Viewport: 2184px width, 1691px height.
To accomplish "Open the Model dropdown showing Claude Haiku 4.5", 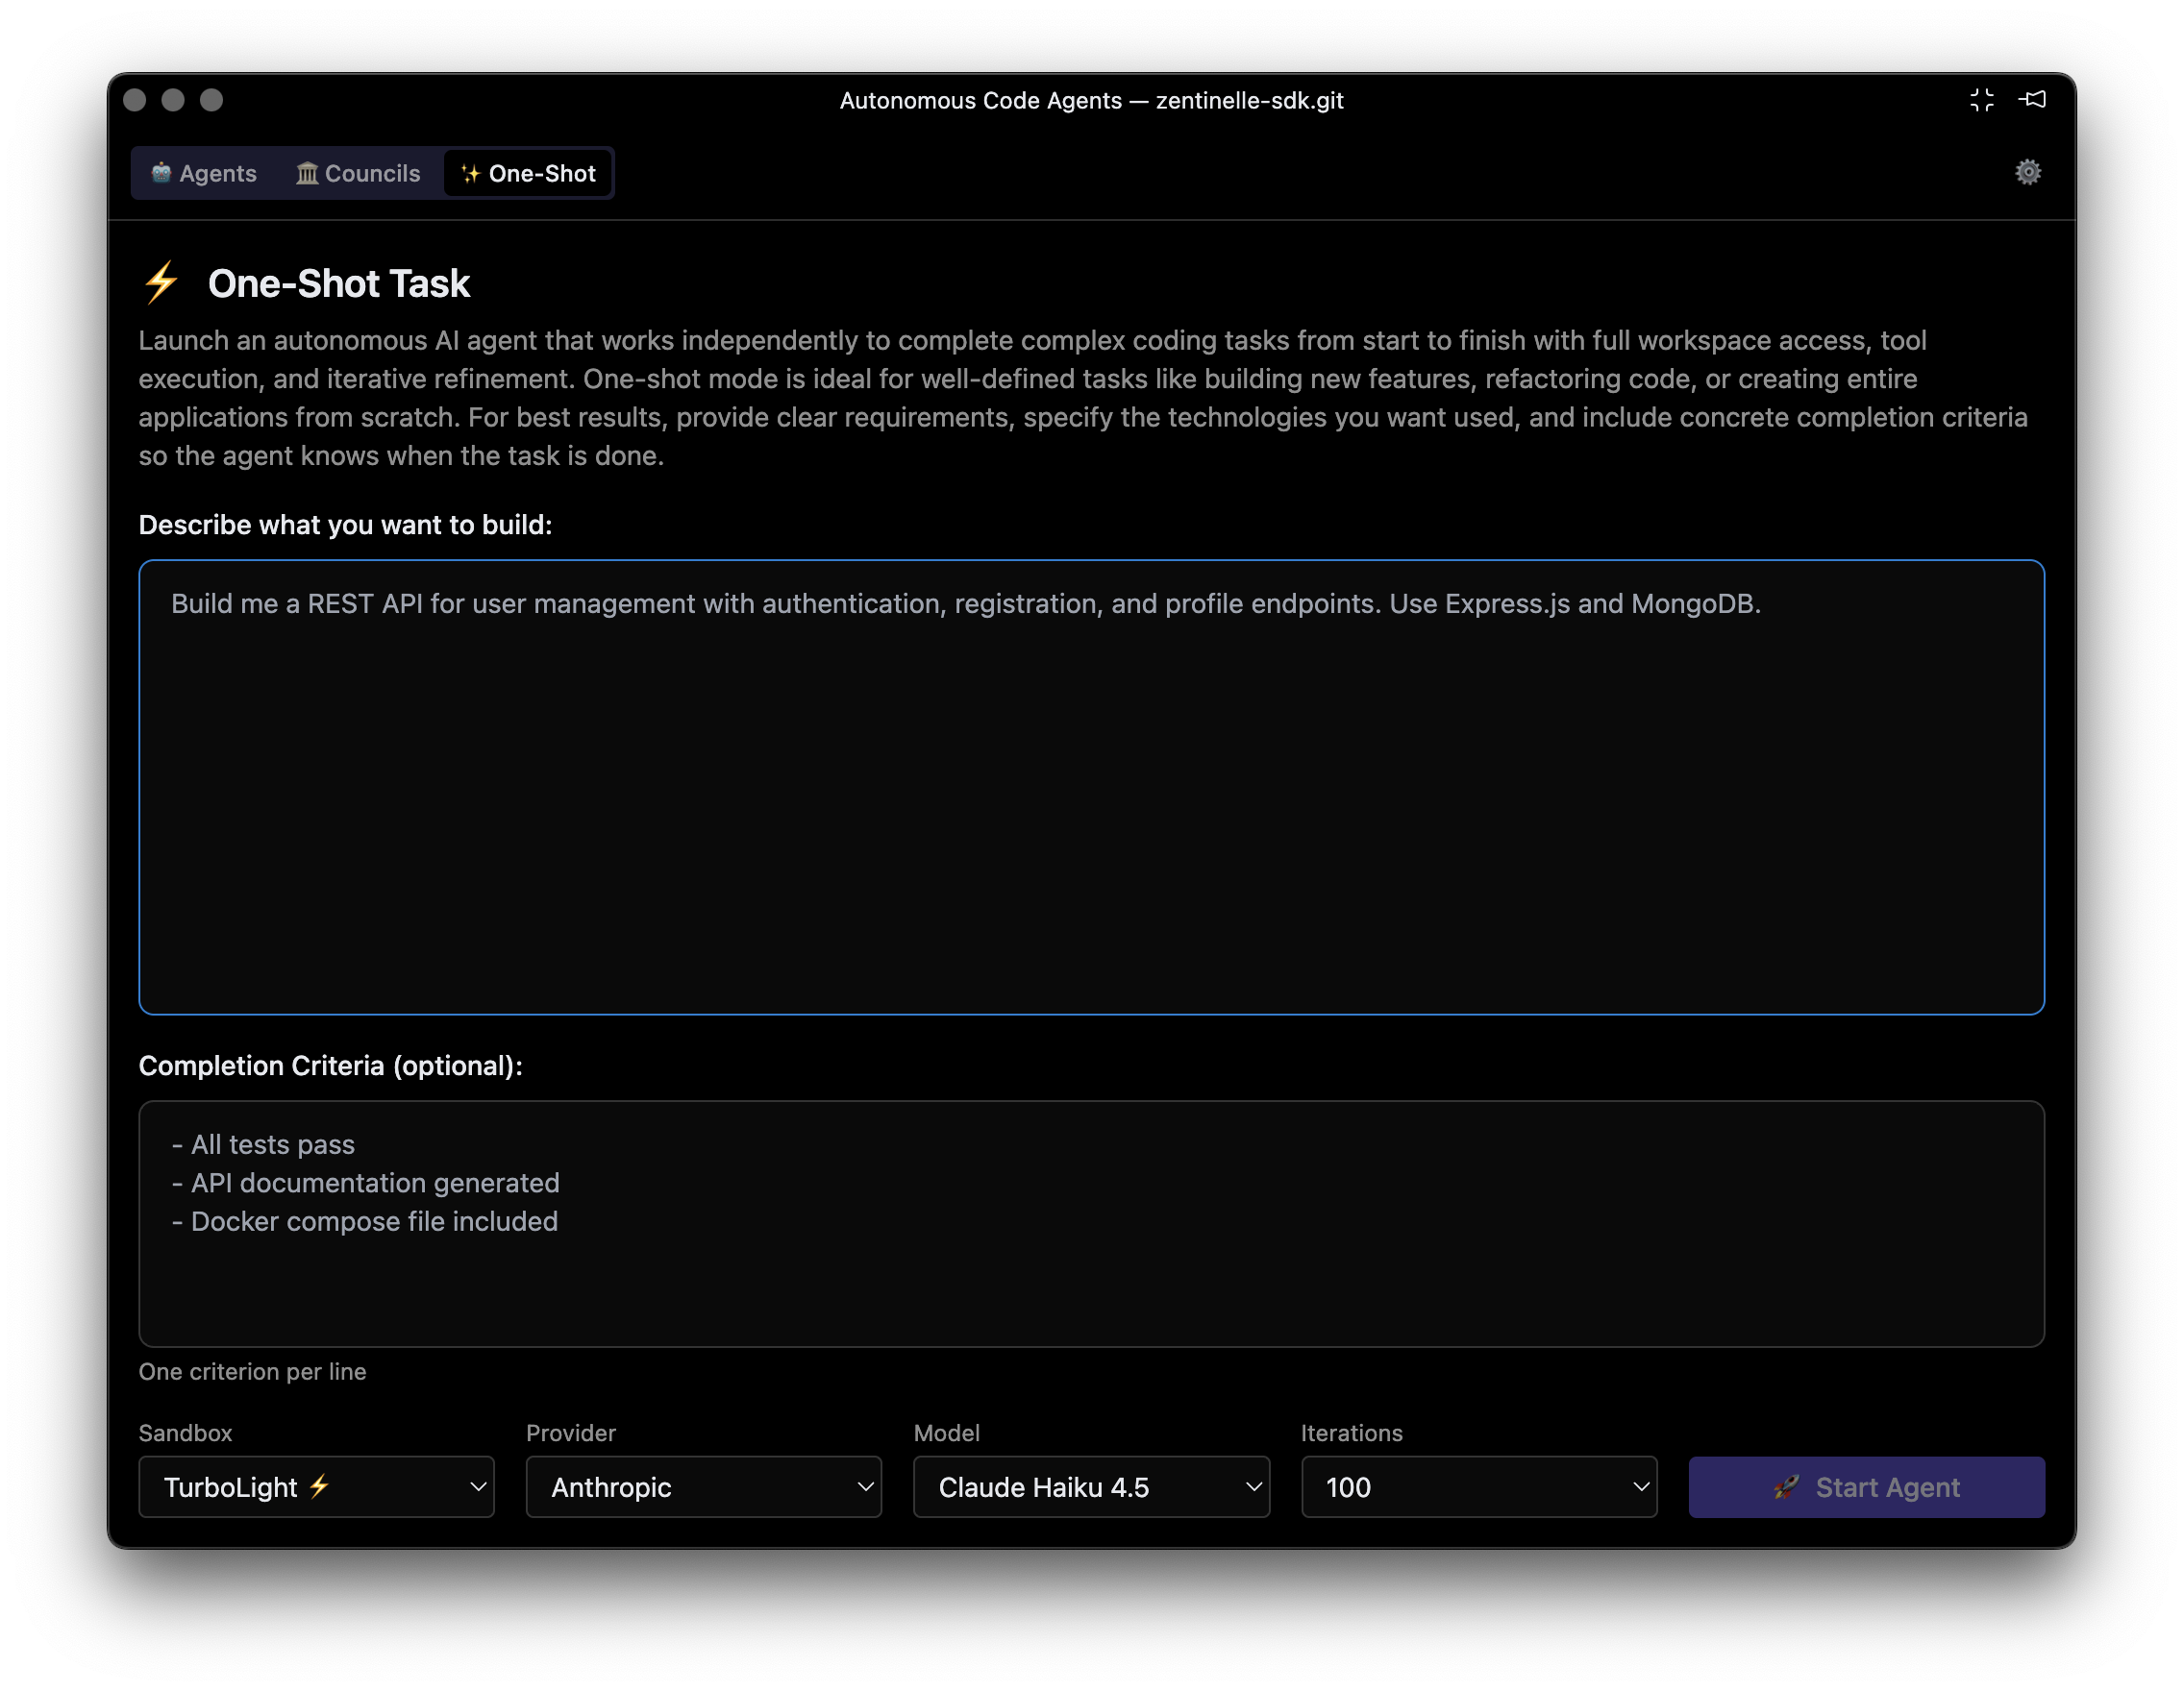I will click(1090, 1487).
